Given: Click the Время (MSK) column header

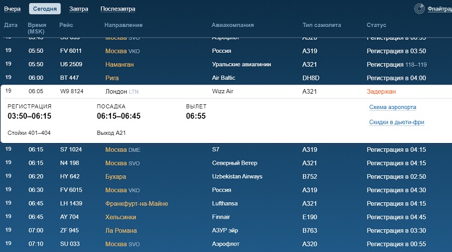Looking at the screenshot, I should [x=36, y=28].
